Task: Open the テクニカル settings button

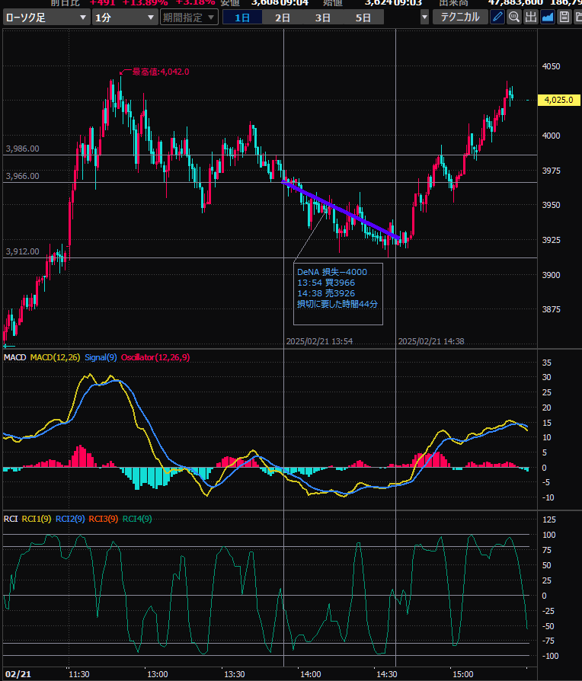Action: [x=461, y=17]
